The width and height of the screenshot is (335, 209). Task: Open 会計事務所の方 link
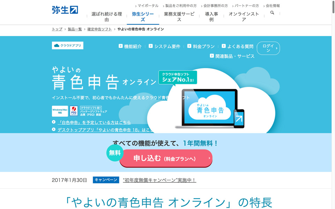pos(215,6)
